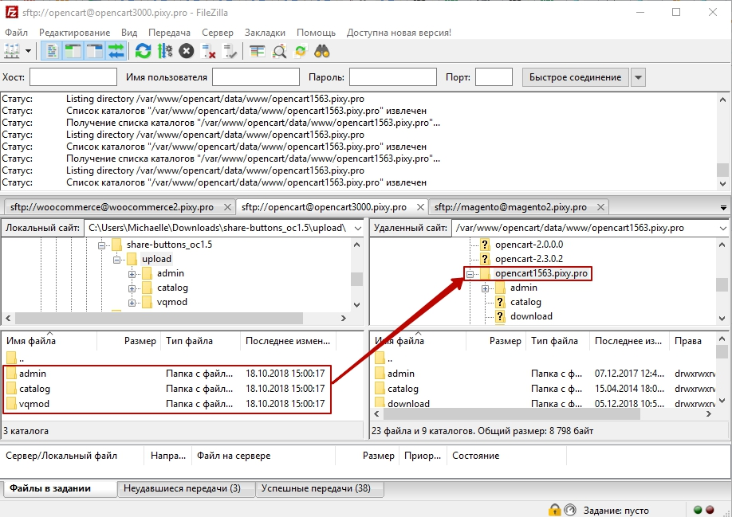
Task: Cancel current operation
Action: (187, 51)
